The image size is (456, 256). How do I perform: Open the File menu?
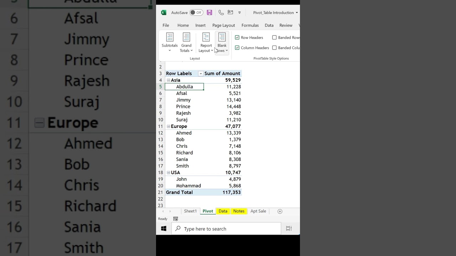coord(166,25)
